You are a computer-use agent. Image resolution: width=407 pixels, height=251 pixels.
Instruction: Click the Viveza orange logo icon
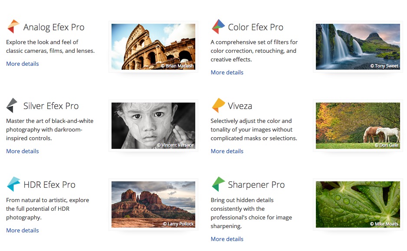[x=218, y=106]
